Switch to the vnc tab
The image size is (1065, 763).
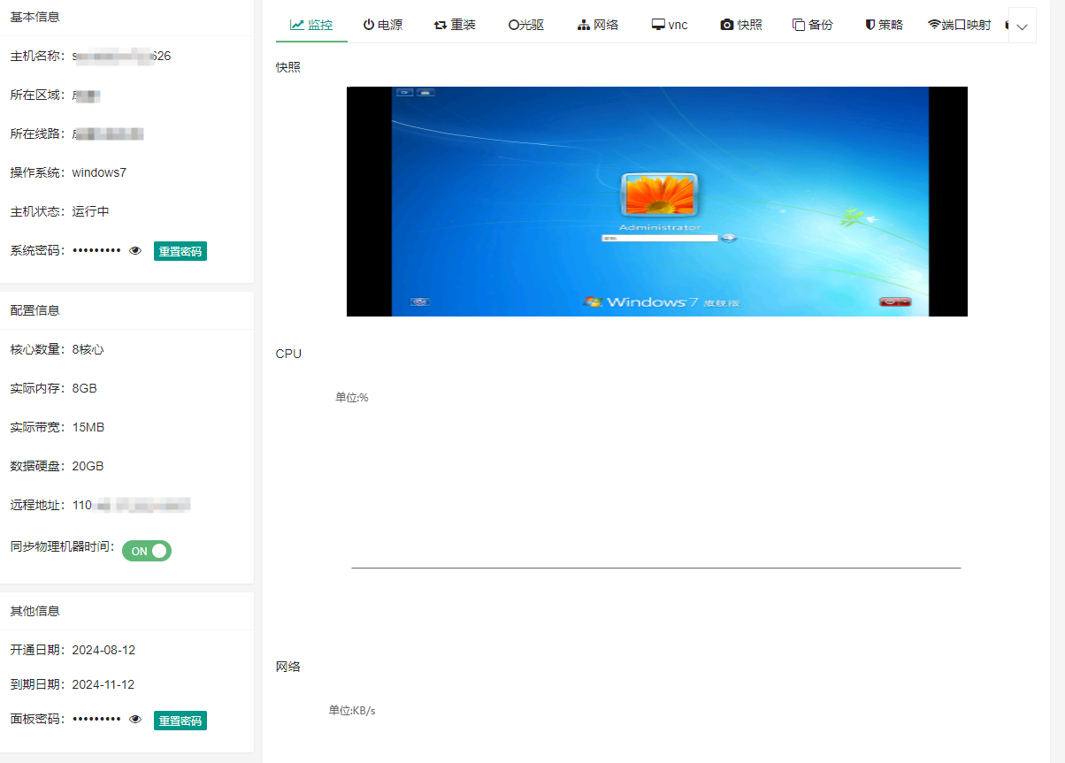670,25
